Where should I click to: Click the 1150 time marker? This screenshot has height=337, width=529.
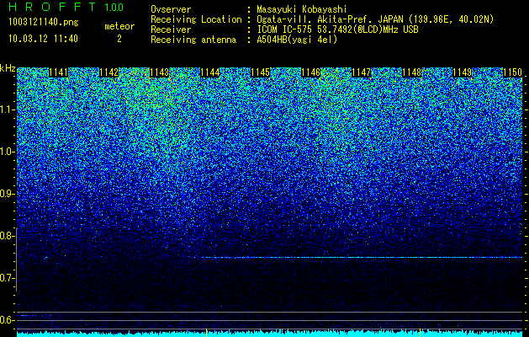point(512,72)
